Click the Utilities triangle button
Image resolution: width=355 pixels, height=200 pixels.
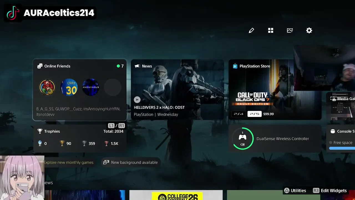point(295,191)
